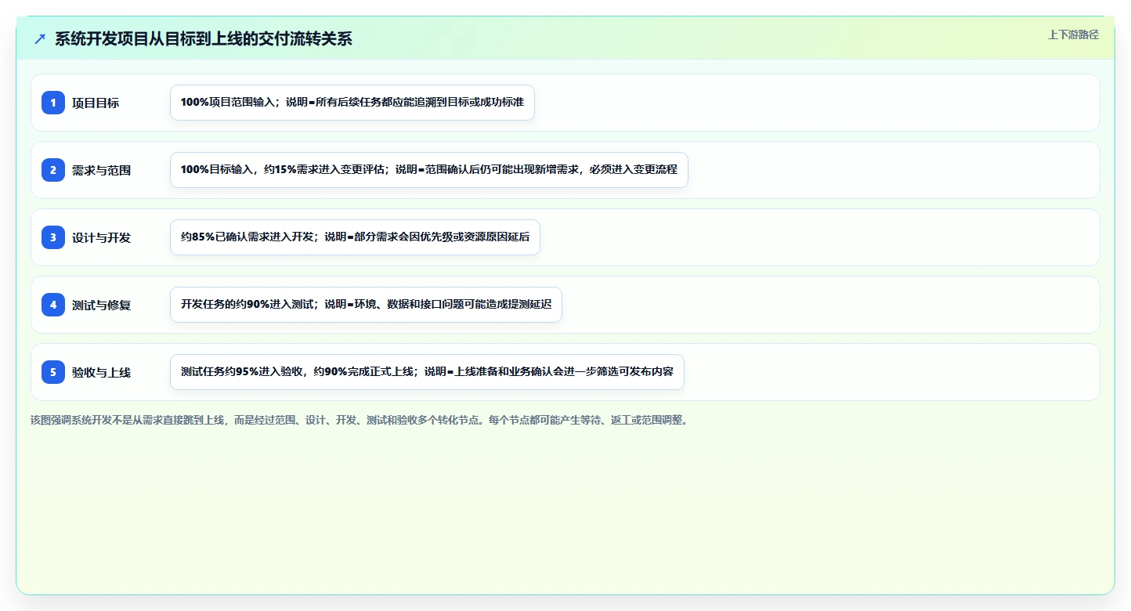Image resolution: width=1131 pixels, height=611 pixels.
Task: Click the number 5 badge for 验收与上线
Action: 53,372
